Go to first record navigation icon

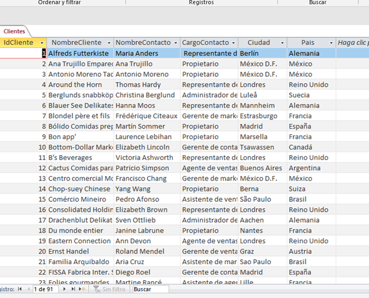[x=20, y=289]
